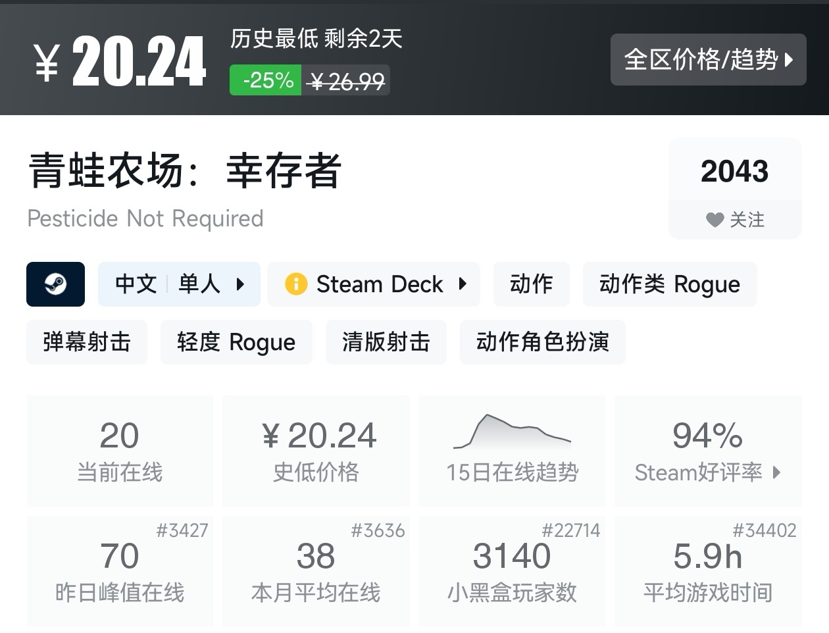This screenshot has width=829, height=633.
Task: Open 平均游戏时间 average playtime card
Action: [x=708, y=571]
